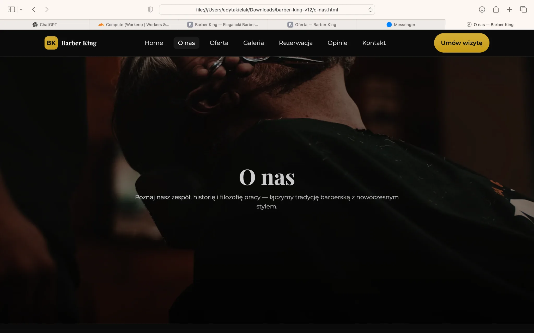Open a new tab with the plus icon
Screen dimensions: 534x333
(509, 10)
